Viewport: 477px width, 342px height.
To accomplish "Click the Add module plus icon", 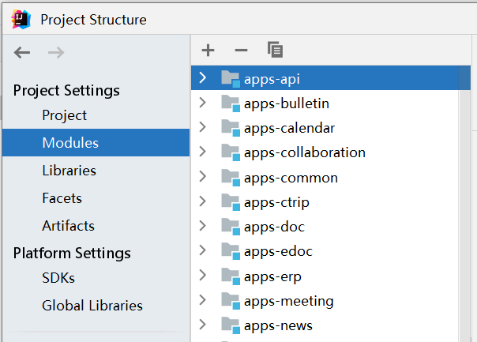I will (x=208, y=51).
